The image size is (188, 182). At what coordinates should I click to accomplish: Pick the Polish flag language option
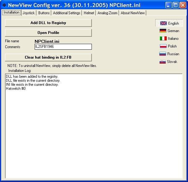coord(163,46)
